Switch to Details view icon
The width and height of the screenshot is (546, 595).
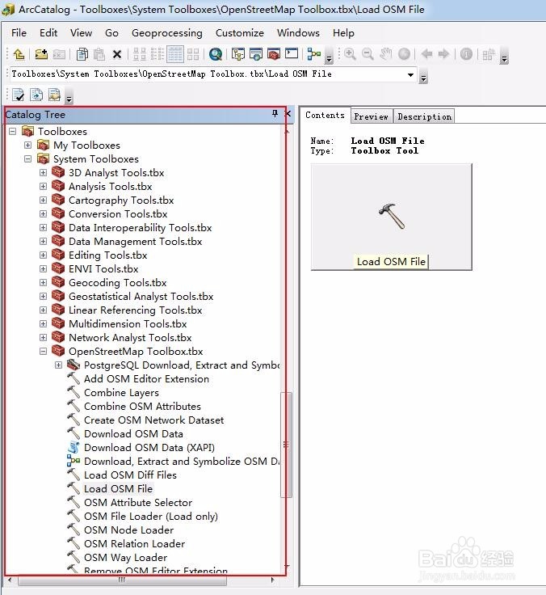point(175,54)
